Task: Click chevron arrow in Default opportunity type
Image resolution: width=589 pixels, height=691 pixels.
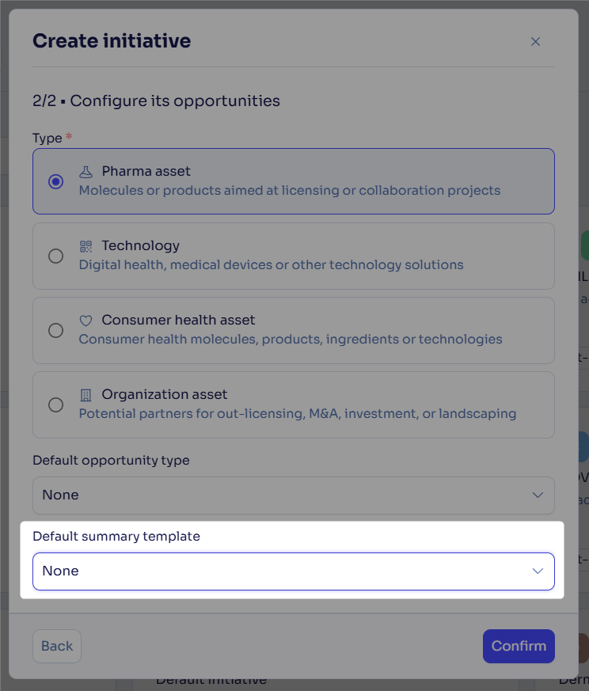Action: [x=538, y=495]
